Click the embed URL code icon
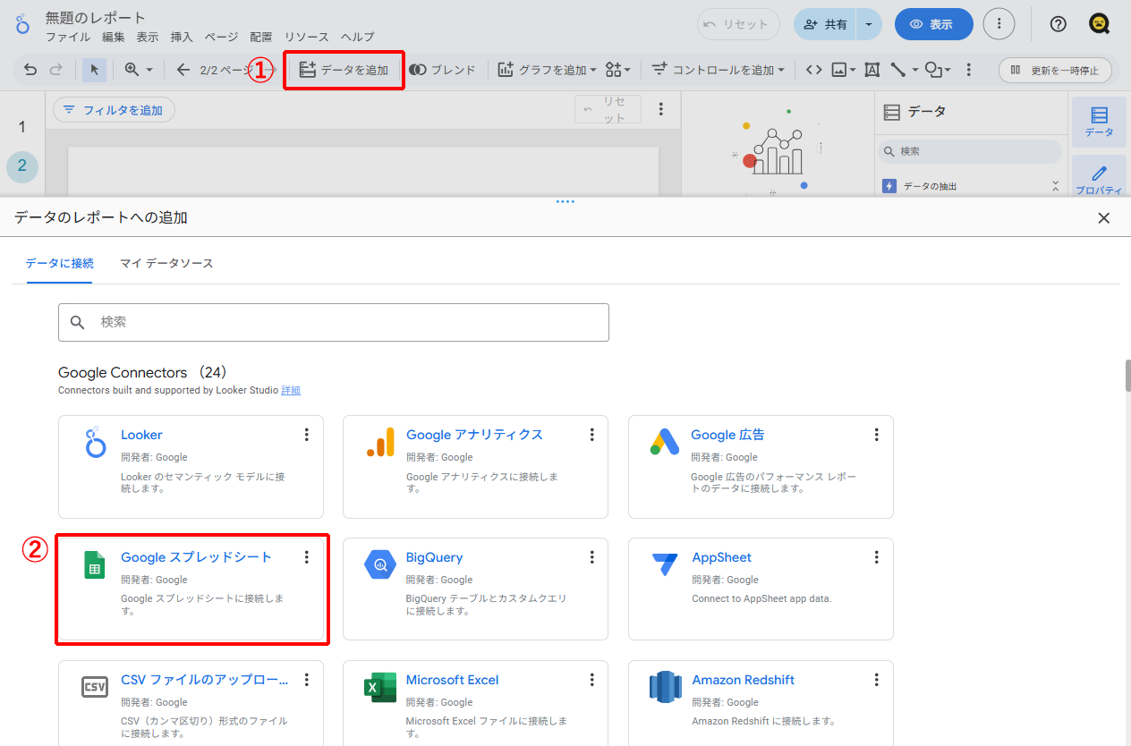Image resolution: width=1131 pixels, height=746 pixels. click(x=813, y=70)
